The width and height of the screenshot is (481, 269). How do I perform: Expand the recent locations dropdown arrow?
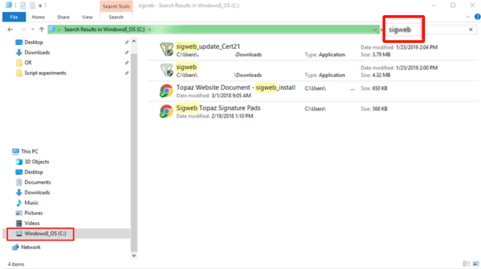pos(33,30)
